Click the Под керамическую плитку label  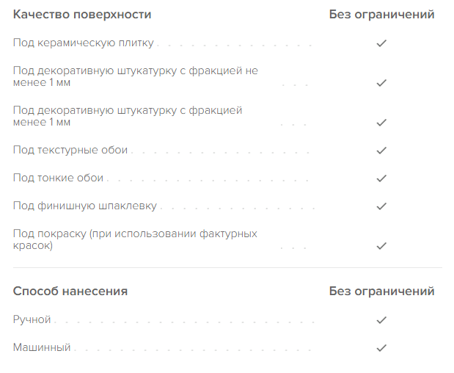[84, 43]
